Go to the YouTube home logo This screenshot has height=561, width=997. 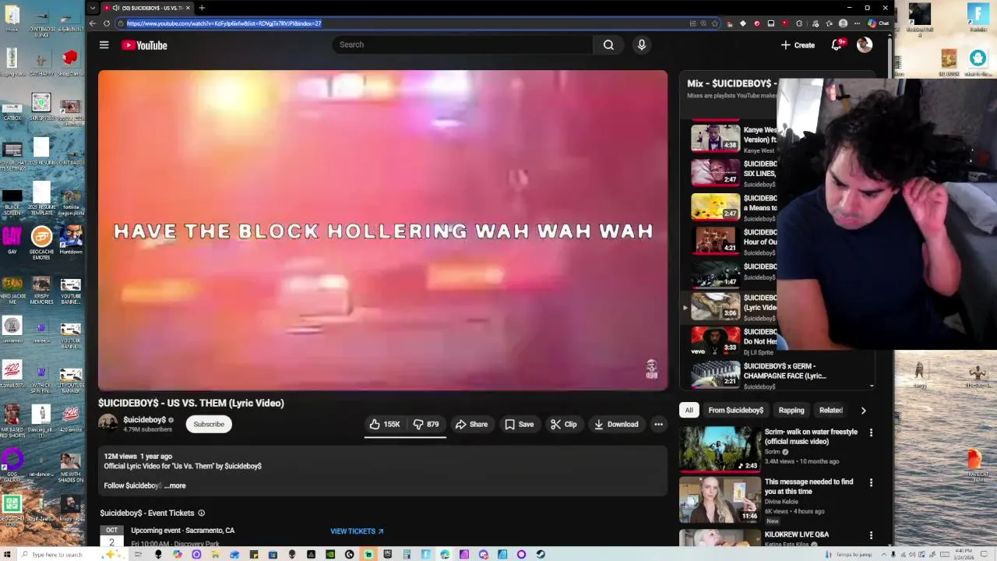pyautogui.click(x=144, y=45)
